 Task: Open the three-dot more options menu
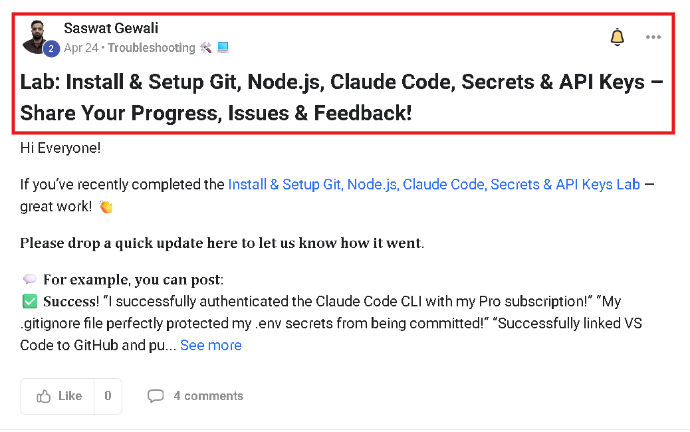[x=653, y=37]
